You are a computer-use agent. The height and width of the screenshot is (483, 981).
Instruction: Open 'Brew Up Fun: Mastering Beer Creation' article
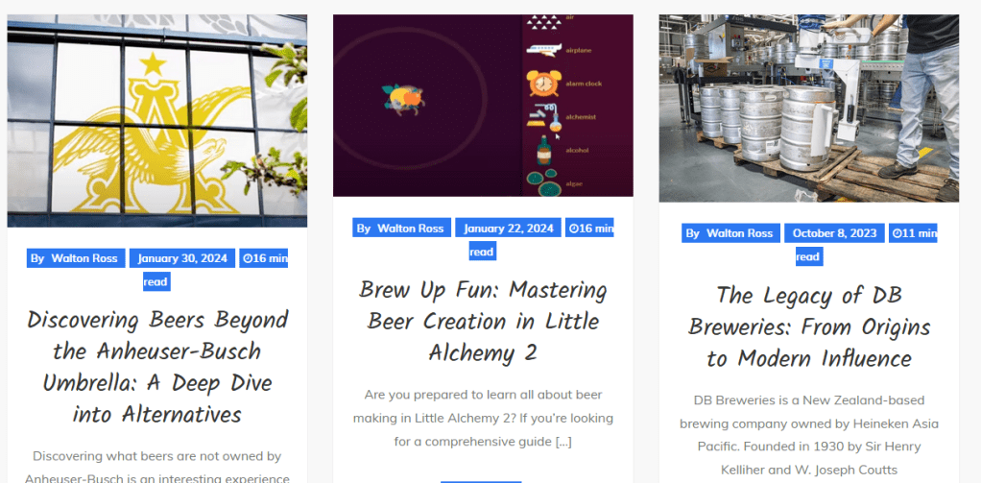click(x=483, y=322)
